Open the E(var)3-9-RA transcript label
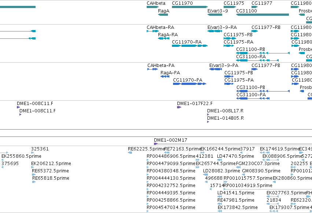The width and height of the screenshot is (312, 213). (222, 27)
